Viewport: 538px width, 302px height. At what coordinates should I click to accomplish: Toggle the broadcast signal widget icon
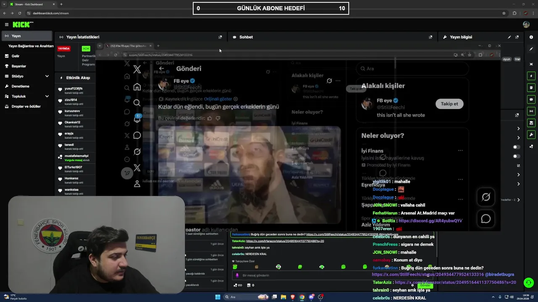point(531,111)
